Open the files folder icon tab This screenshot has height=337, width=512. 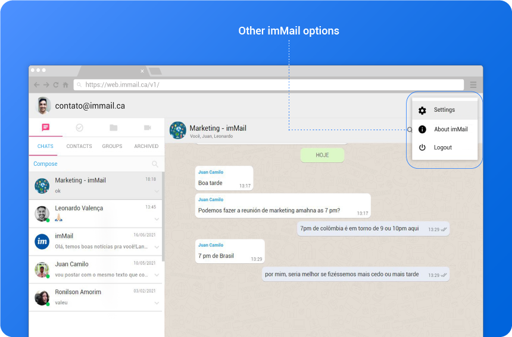113,127
